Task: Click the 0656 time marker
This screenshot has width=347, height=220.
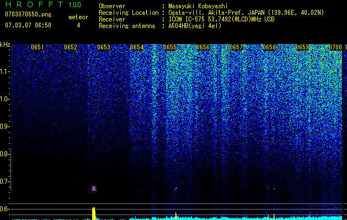Action: 203,47
